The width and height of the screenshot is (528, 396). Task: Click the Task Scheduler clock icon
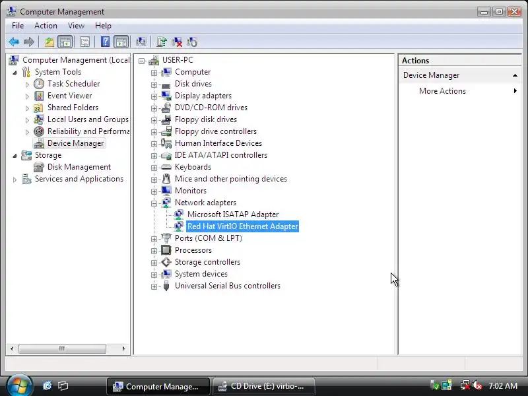click(39, 84)
